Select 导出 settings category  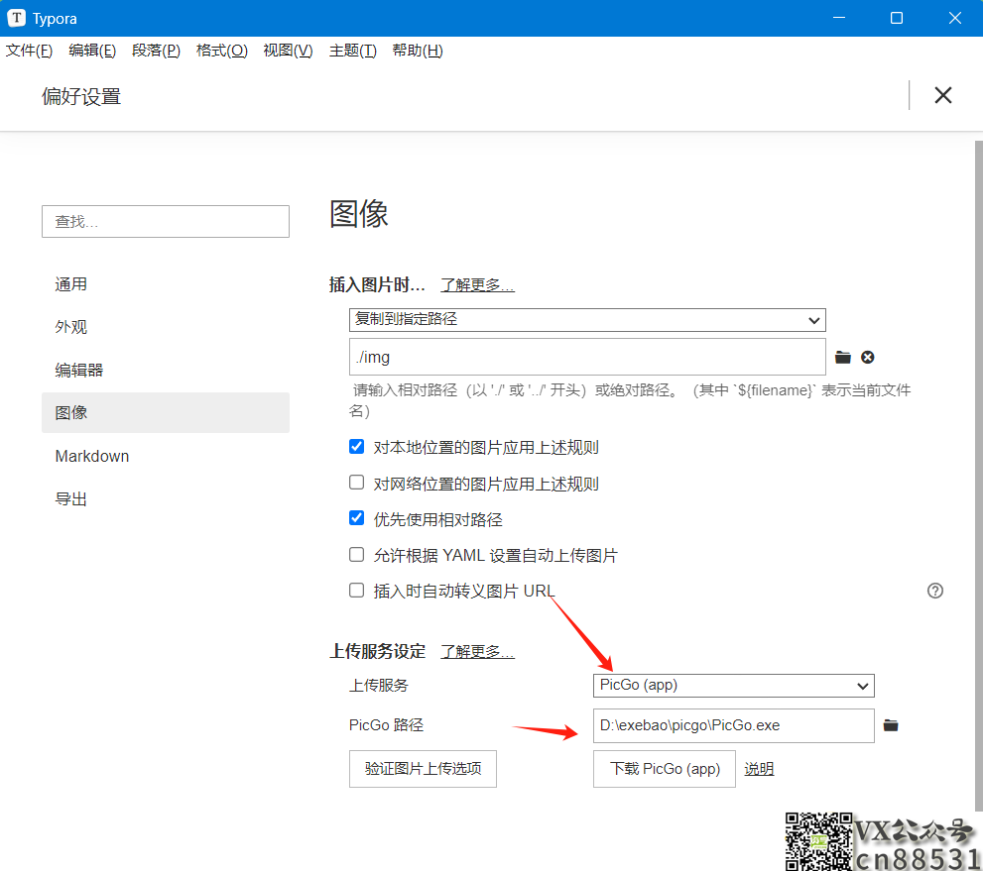166,499
